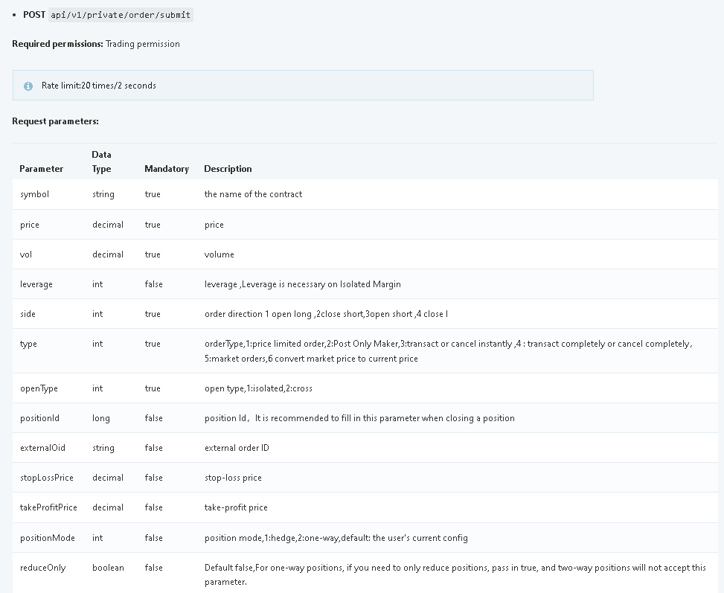Click the Description column header
Image resolution: width=724 pixels, height=593 pixels.
pos(228,169)
